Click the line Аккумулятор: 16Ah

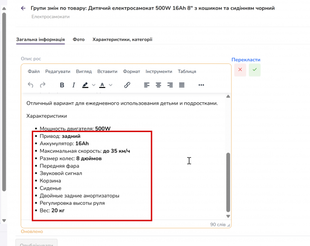[x=64, y=143]
